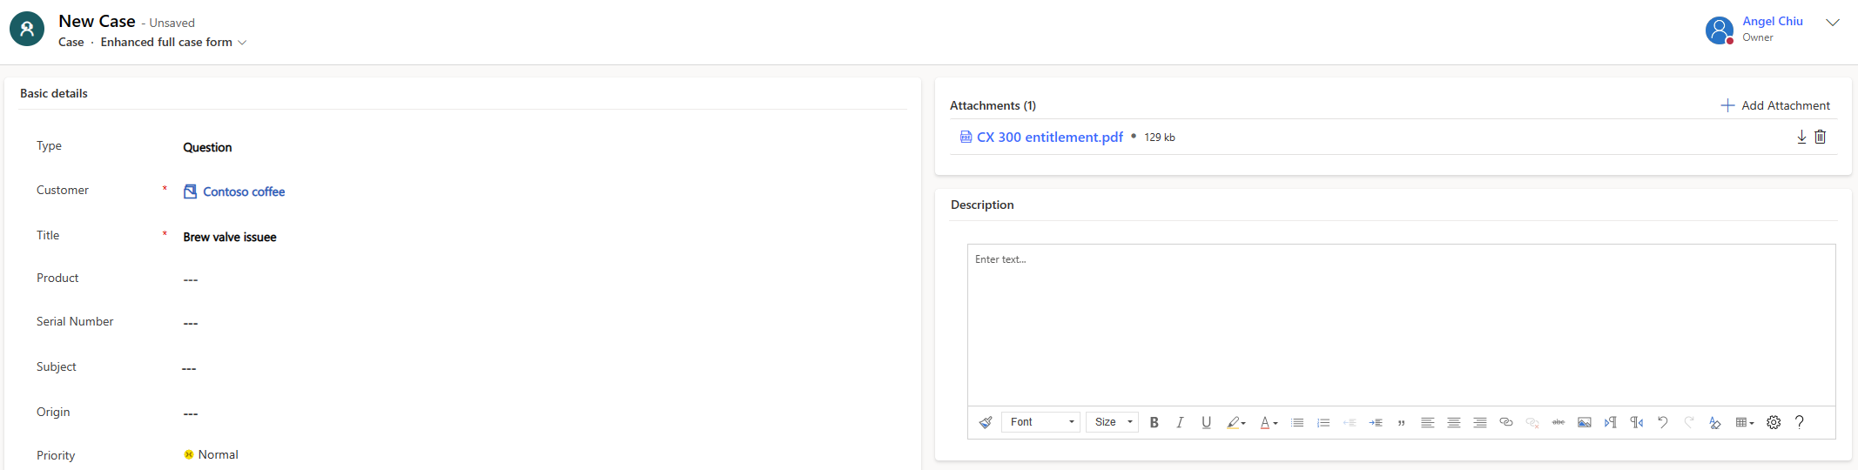The image size is (1858, 470).
Task: Select the Type field value Question
Action: (207, 147)
